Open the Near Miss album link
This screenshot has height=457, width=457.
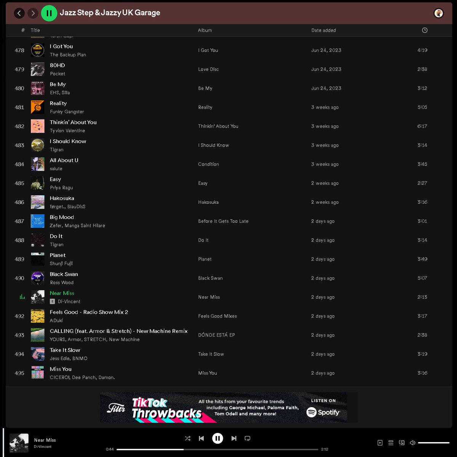pos(209,297)
